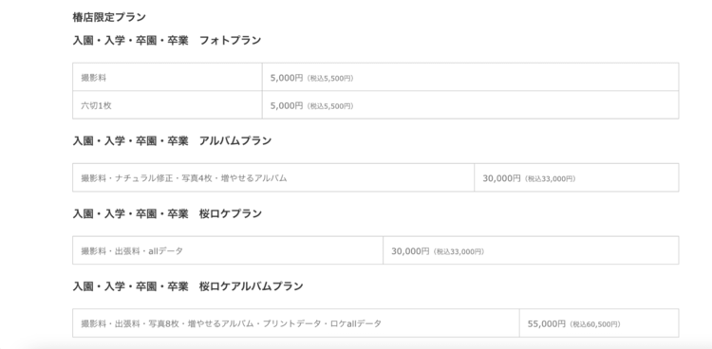The height and width of the screenshot is (349, 712).
Task: Select the 撮影料 price 5,000円 cell
Action: pyautogui.click(x=471, y=77)
